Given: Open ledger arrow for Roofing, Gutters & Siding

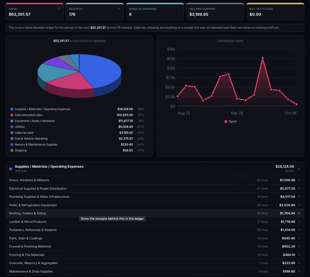Looking at the screenshot, I should click(299, 213).
